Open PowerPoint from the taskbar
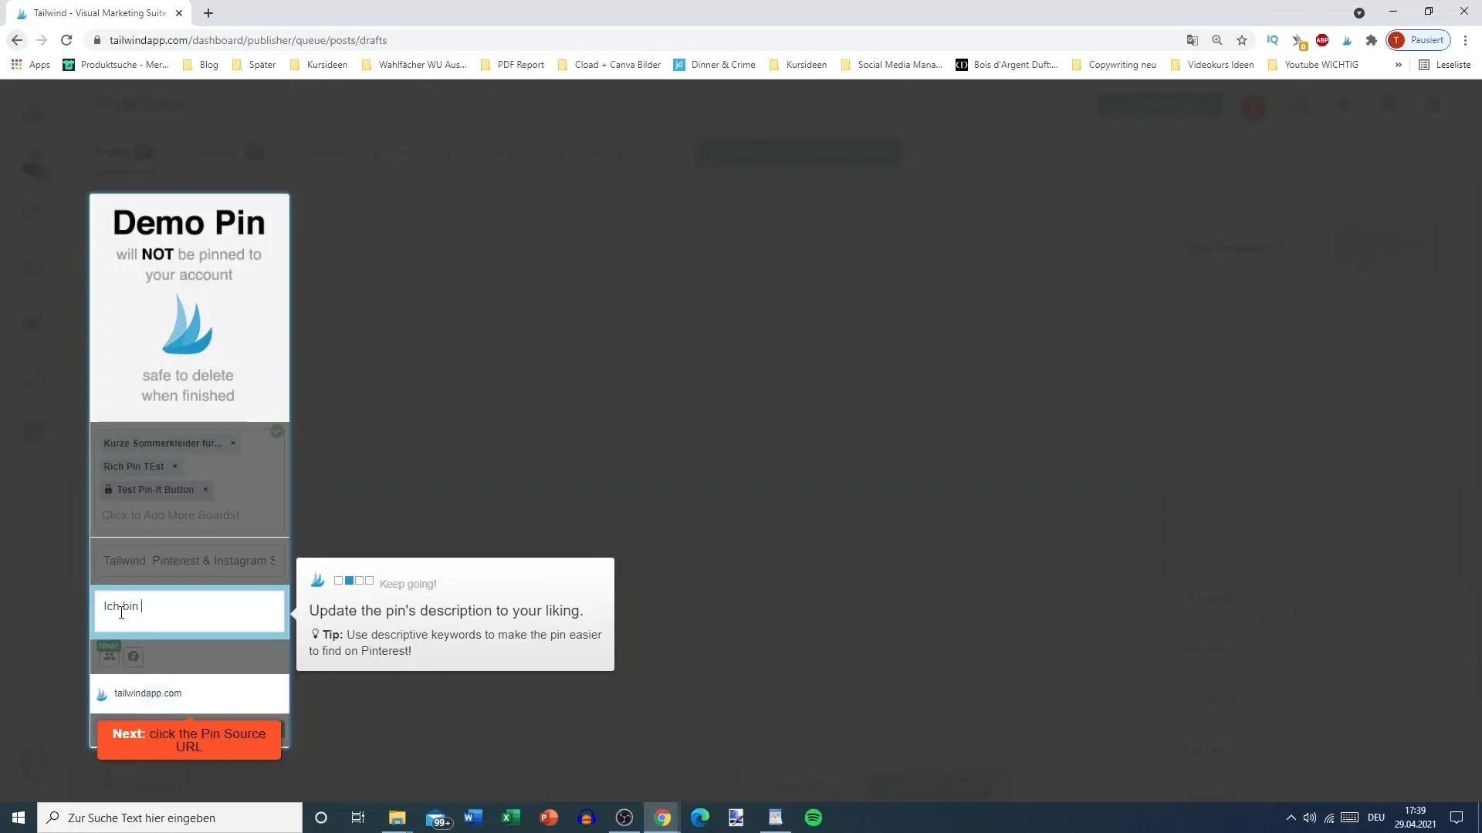Viewport: 1482px width, 833px height. pos(549,818)
